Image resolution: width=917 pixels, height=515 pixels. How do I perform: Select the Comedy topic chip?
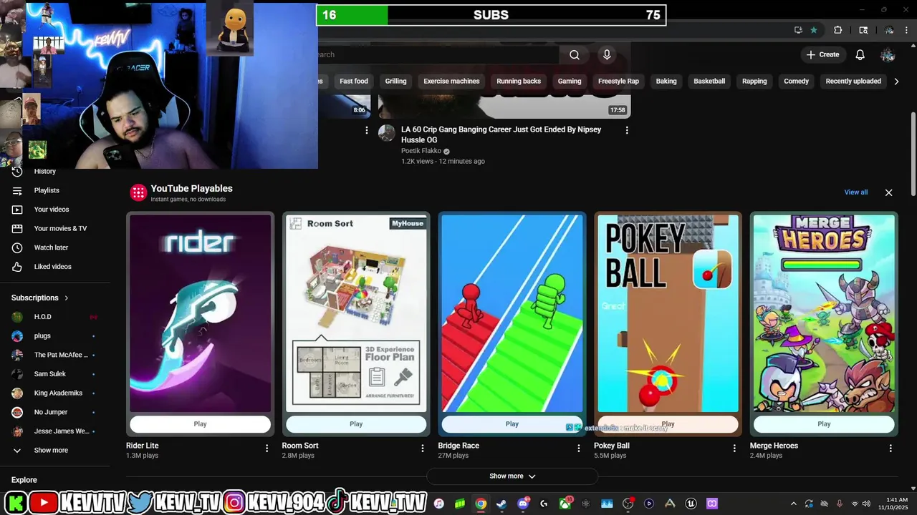click(x=796, y=82)
